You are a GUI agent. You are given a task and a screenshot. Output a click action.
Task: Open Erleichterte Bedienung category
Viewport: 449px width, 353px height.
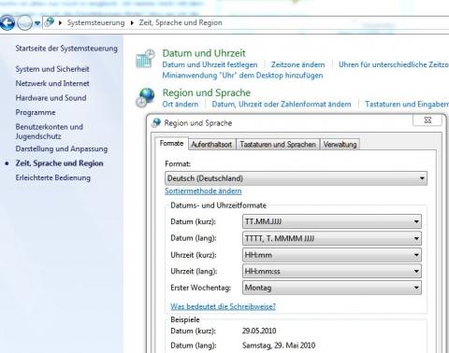(x=53, y=177)
